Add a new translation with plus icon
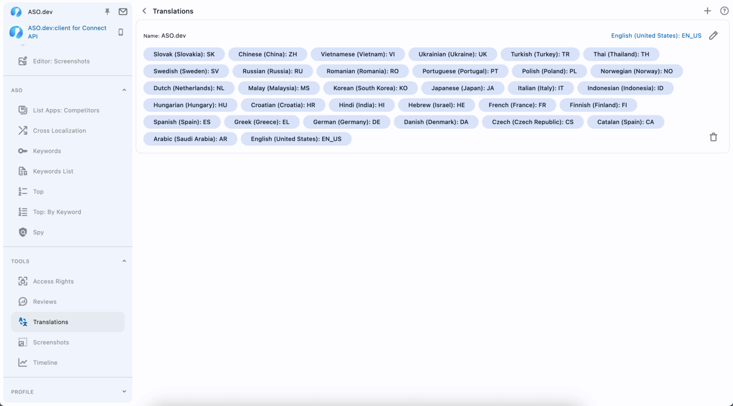The image size is (733, 406). 708,11
